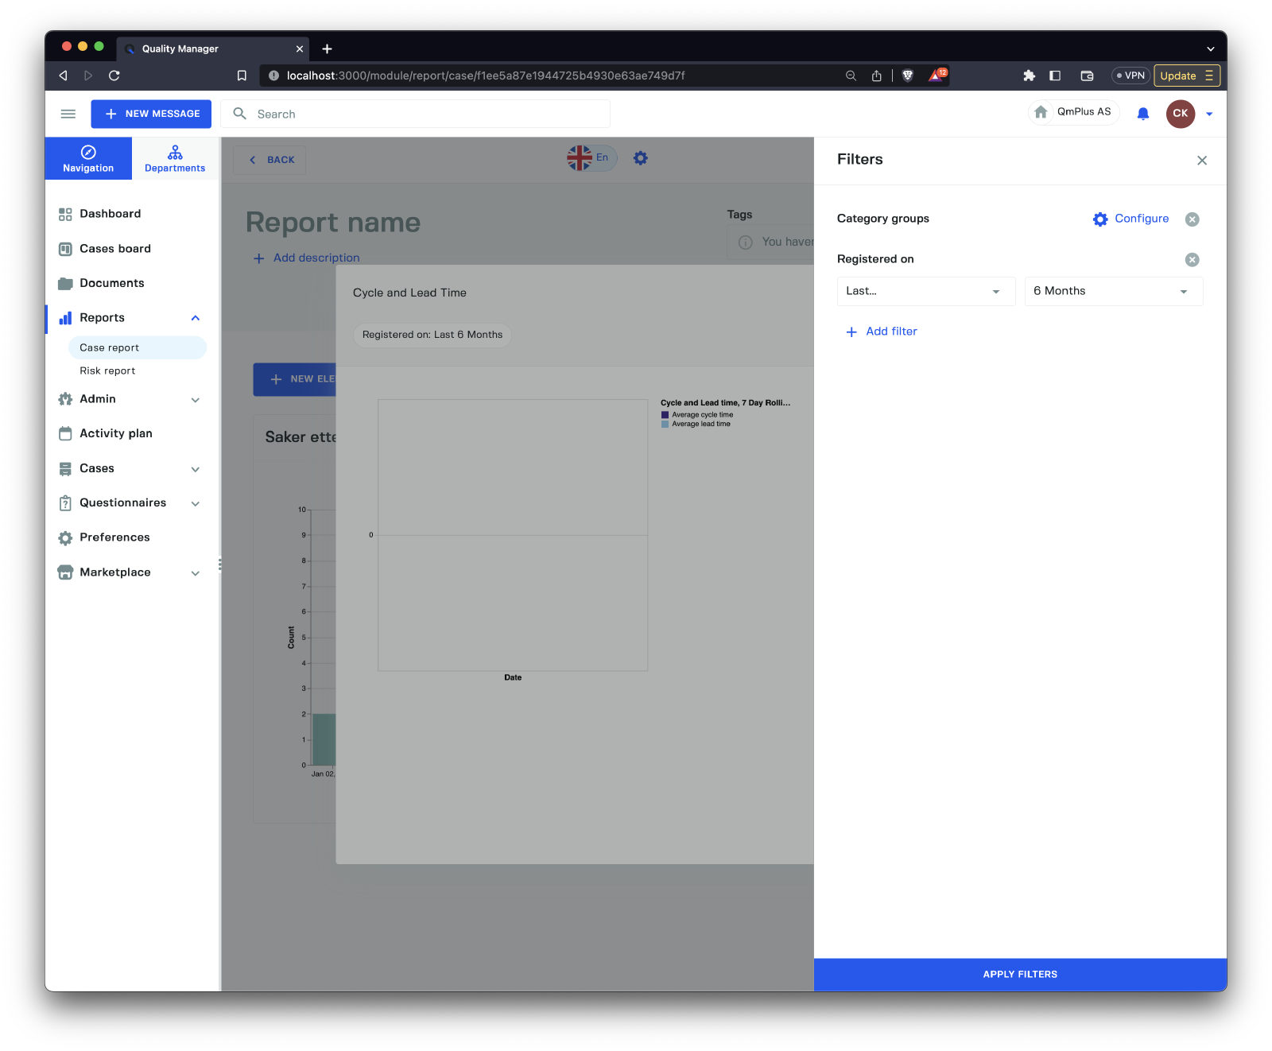Click the QmPlus AS home icon
Viewport: 1272px width, 1051px height.
1041,112
